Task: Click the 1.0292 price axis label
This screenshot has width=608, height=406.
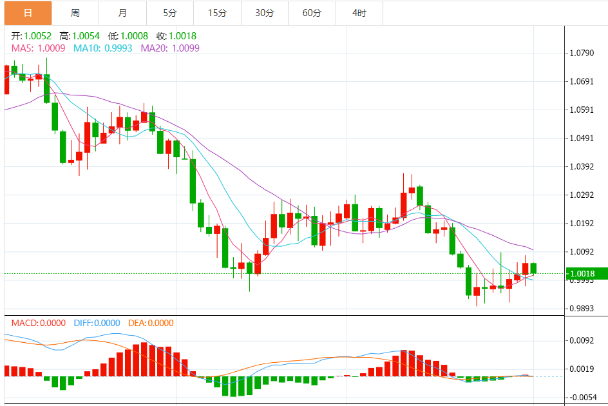Action: pos(582,195)
